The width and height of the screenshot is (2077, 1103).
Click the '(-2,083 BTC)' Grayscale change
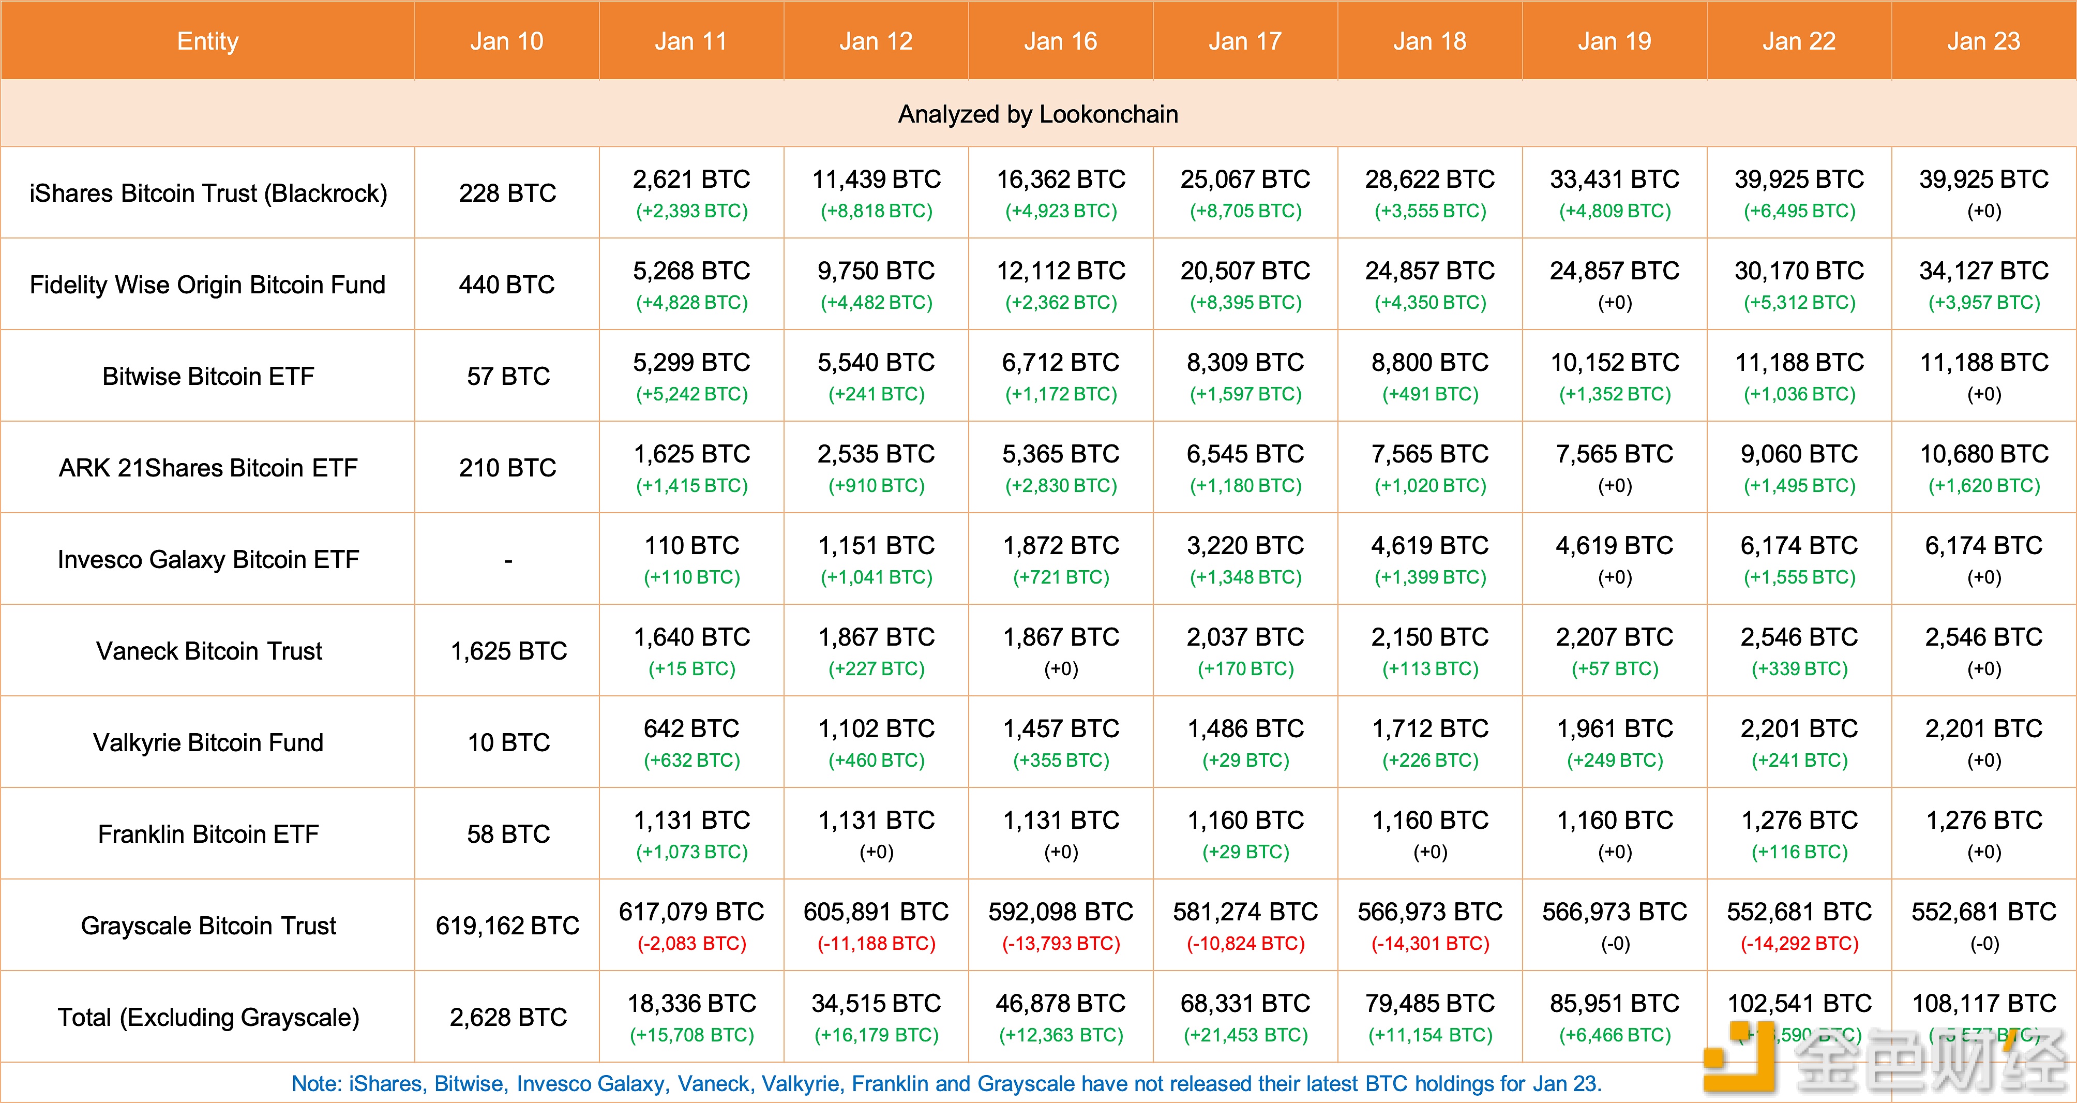point(692,943)
